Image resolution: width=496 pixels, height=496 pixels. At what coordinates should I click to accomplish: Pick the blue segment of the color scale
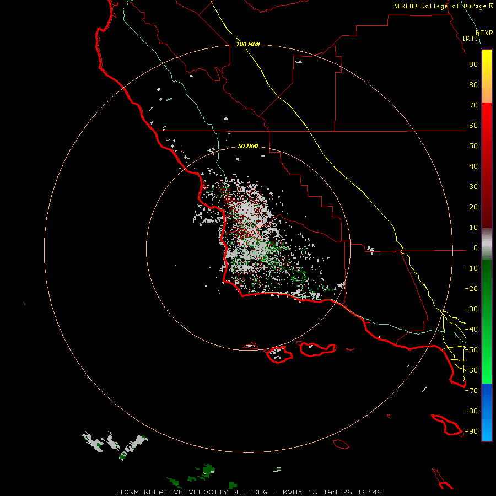click(487, 412)
